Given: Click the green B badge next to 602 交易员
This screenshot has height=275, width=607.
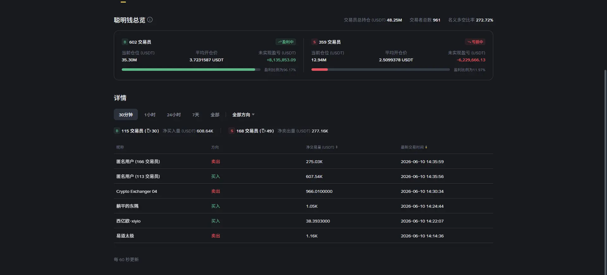Looking at the screenshot, I should [x=125, y=42].
